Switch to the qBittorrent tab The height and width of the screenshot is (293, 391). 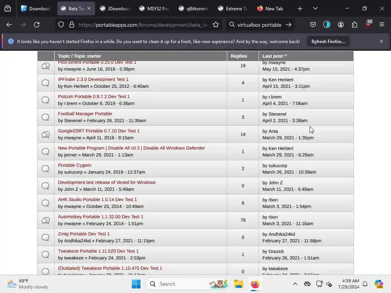point(194,8)
